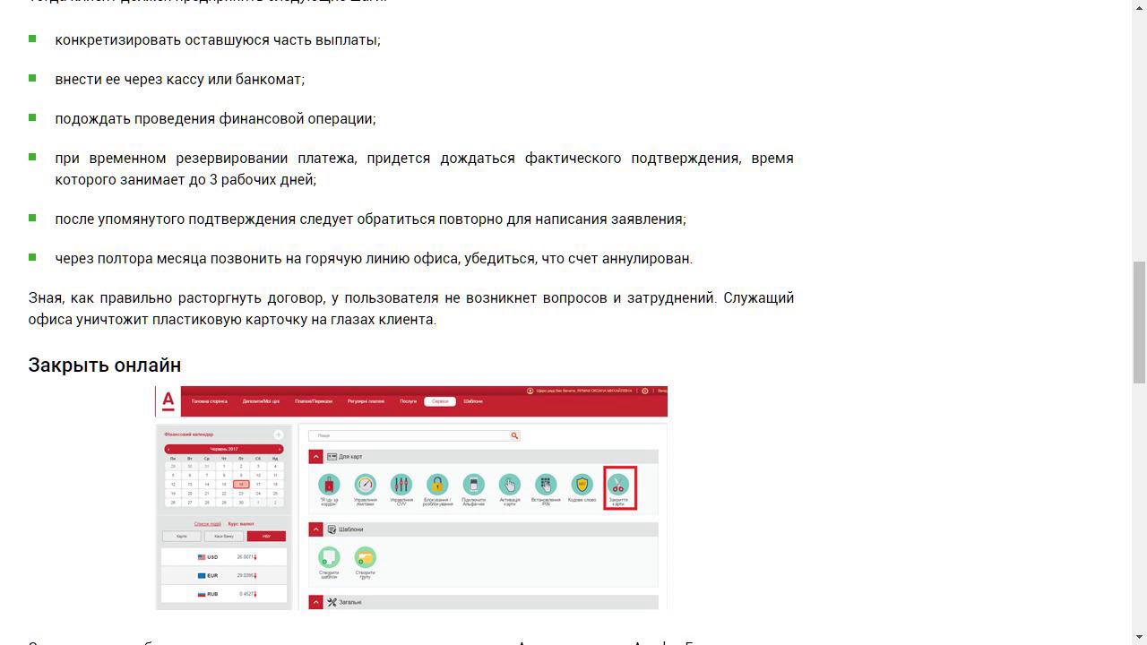This screenshot has height=645, width=1147.
Task: Select the phone Alfa-check connect icon
Action: click(473, 485)
